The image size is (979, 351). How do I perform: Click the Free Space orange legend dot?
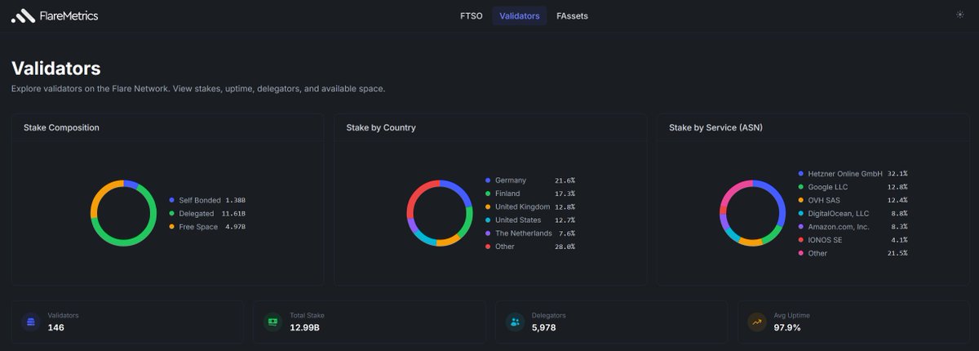click(x=171, y=227)
